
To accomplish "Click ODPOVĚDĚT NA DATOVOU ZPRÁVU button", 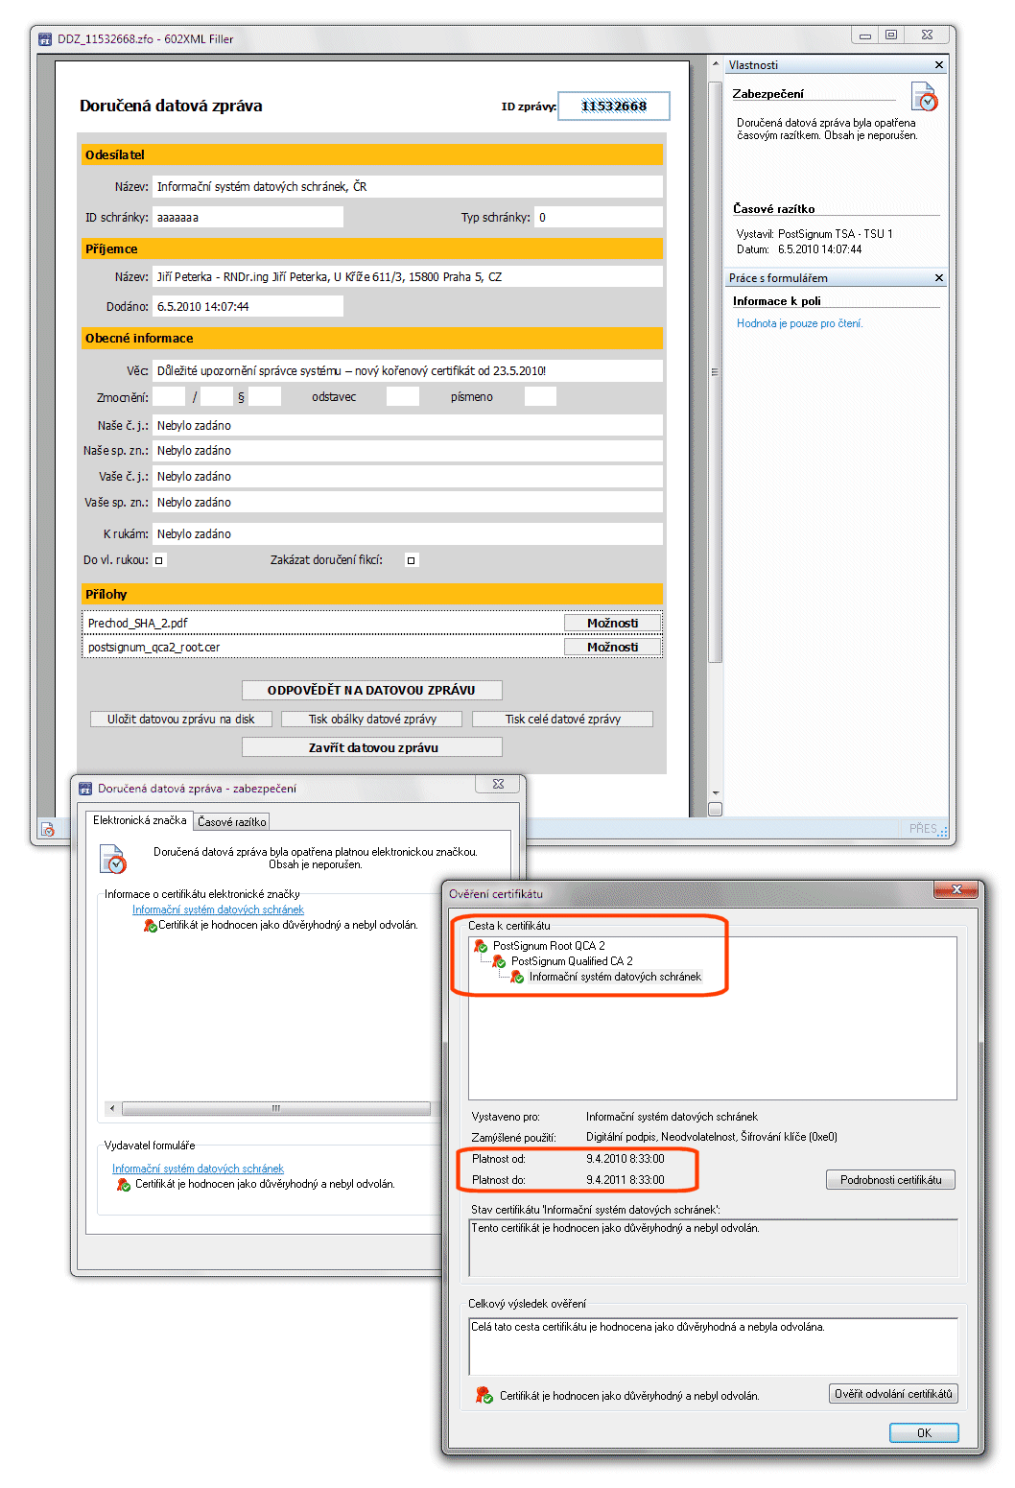I will 372,691.
